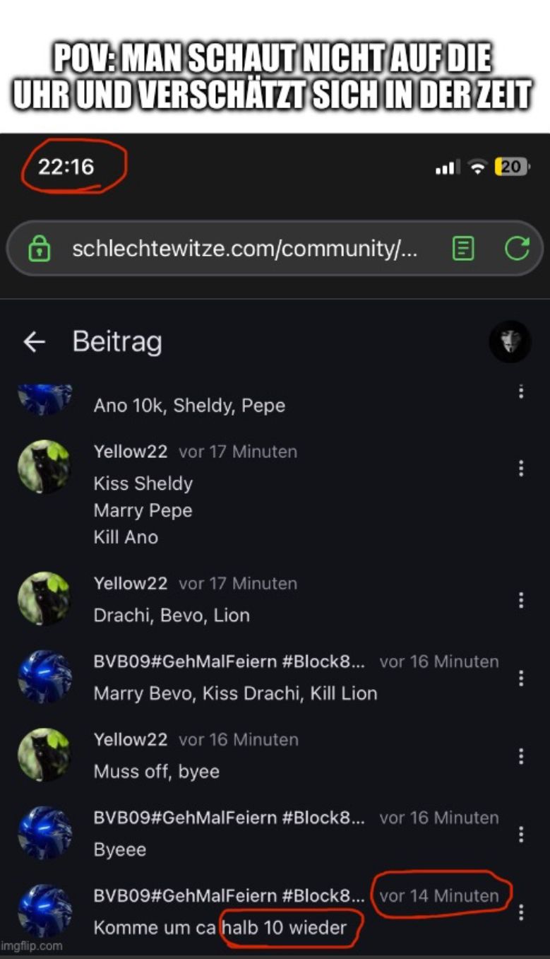This screenshot has width=550, height=959.
Task: Open options menu for "Muss off, byee" comment
Action: click(x=521, y=756)
